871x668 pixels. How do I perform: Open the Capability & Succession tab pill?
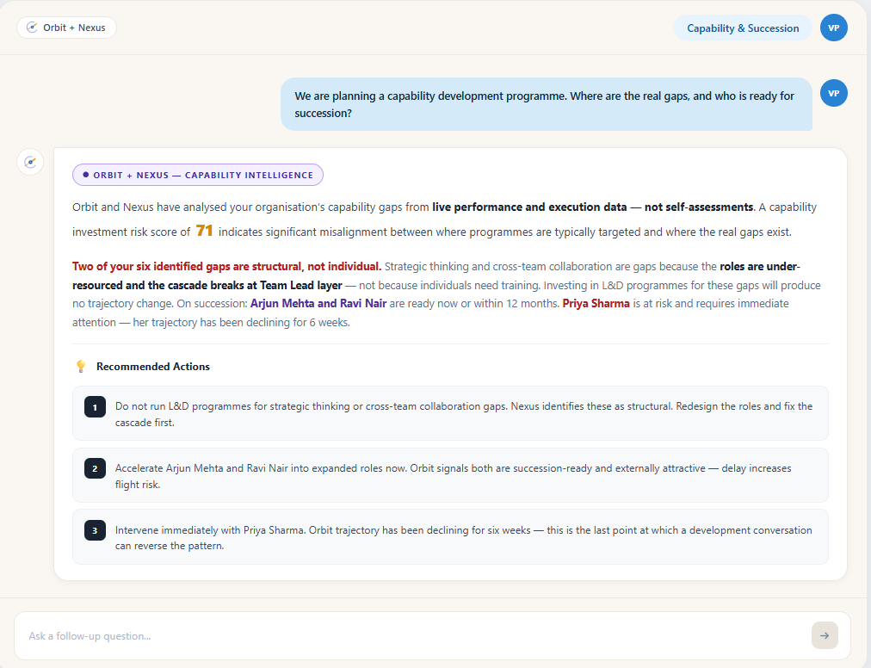(x=743, y=28)
